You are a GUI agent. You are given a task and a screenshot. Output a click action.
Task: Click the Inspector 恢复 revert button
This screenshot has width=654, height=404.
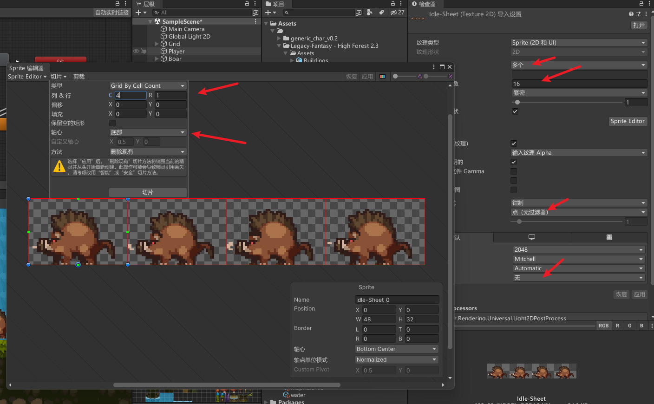coord(621,294)
